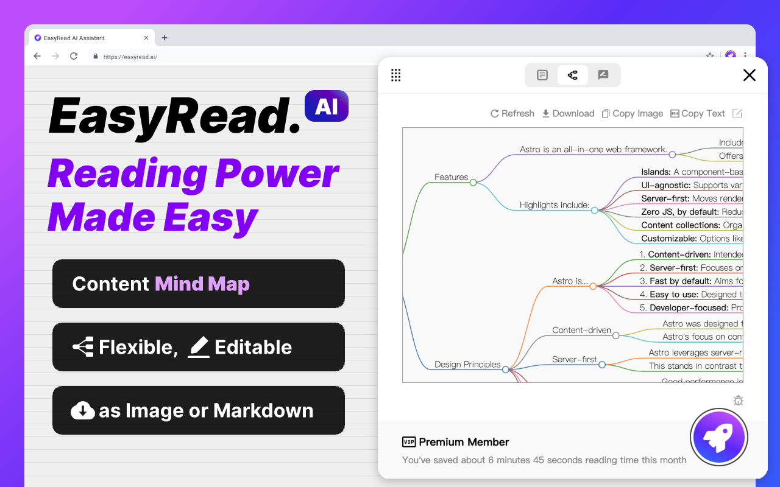Collapse the Content-driven node circle

click(x=615, y=335)
